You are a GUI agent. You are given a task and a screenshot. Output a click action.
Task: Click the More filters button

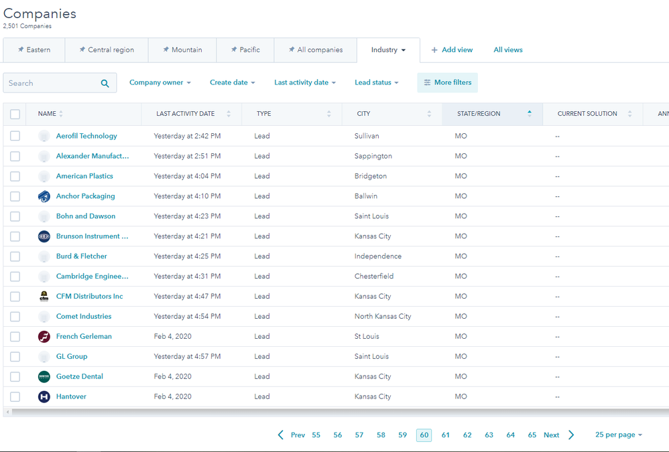click(448, 82)
